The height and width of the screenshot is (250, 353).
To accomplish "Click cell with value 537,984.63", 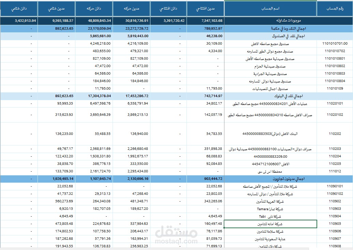I will click(139, 224).
